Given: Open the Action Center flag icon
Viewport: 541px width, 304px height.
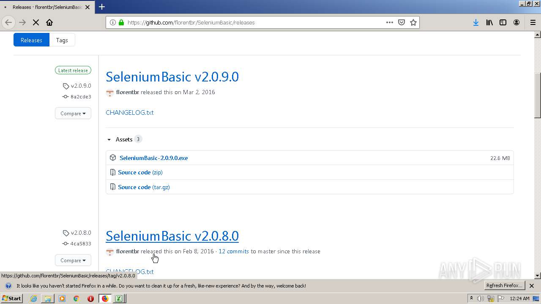Looking at the screenshot, I should [x=501, y=299].
